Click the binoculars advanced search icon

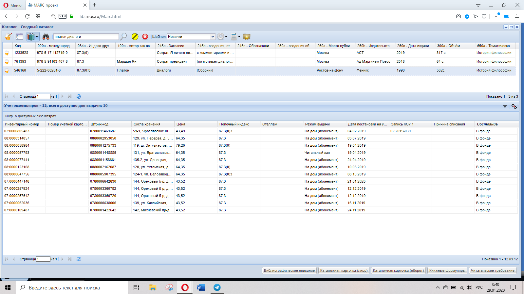tap(46, 37)
